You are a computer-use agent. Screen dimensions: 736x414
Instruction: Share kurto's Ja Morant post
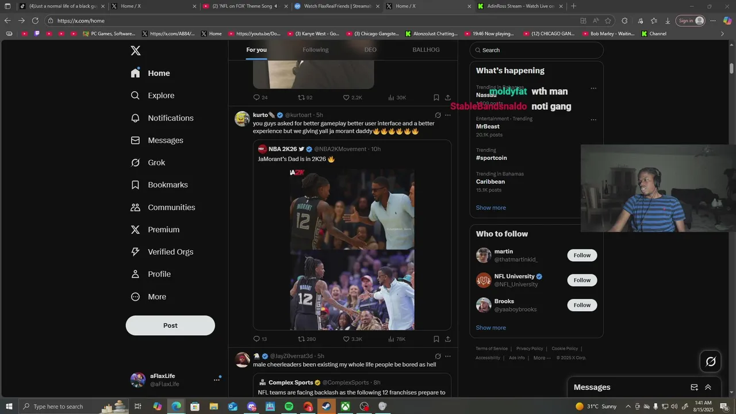[x=448, y=339]
